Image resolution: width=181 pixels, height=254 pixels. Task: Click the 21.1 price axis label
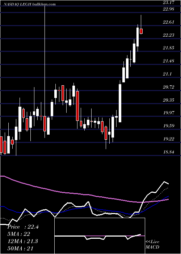coord(167,74)
